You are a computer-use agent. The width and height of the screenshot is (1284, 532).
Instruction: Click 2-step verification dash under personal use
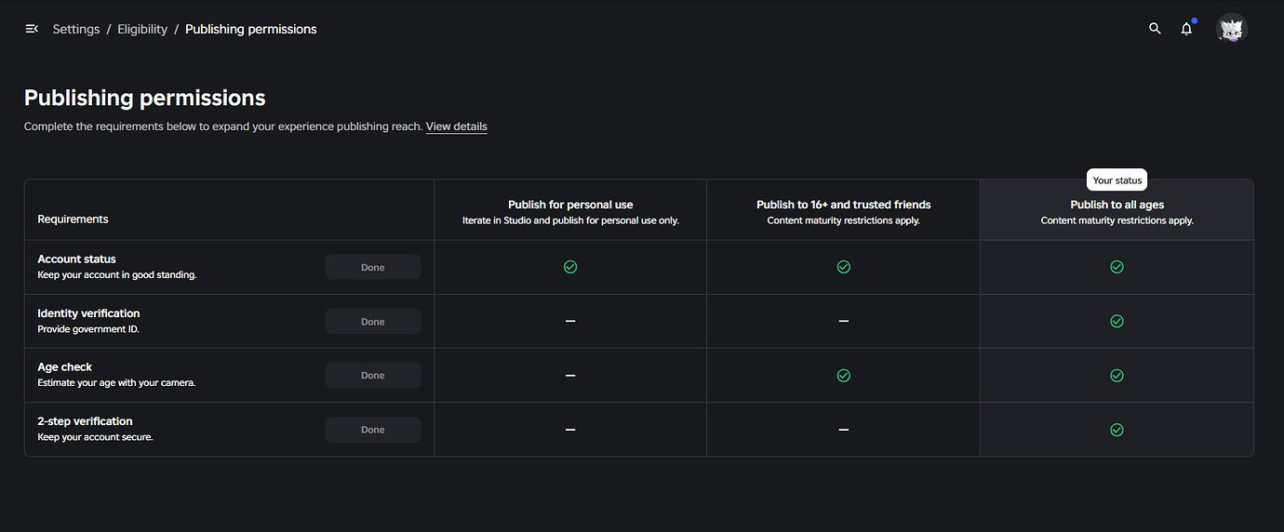(570, 430)
